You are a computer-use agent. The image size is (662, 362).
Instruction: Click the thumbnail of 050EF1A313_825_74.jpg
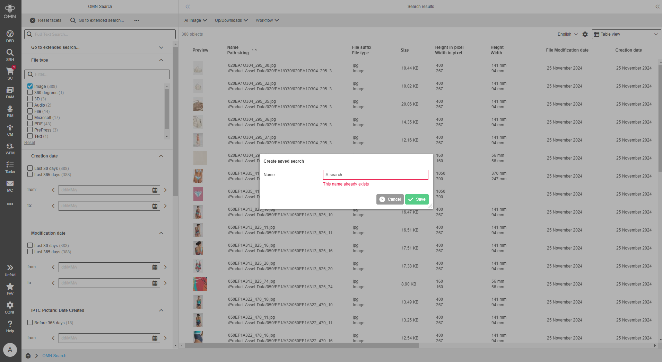[200, 284]
